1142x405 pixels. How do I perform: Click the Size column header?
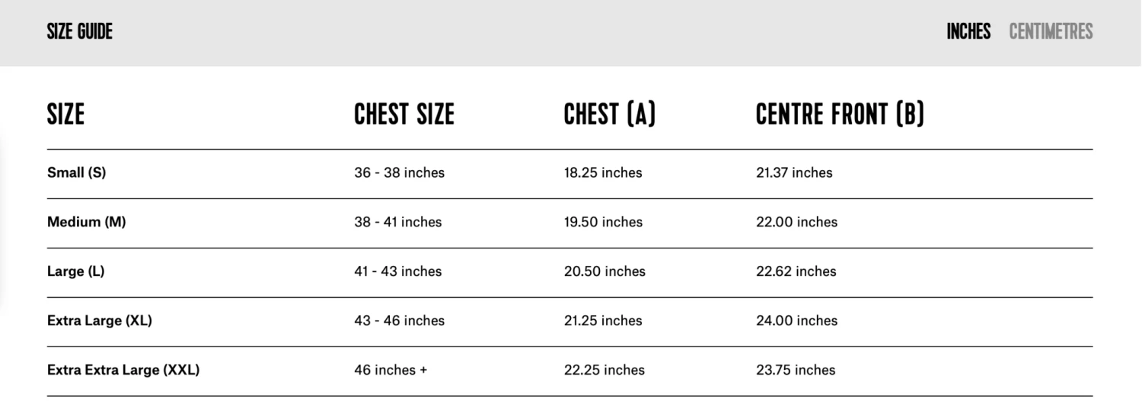tap(65, 115)
